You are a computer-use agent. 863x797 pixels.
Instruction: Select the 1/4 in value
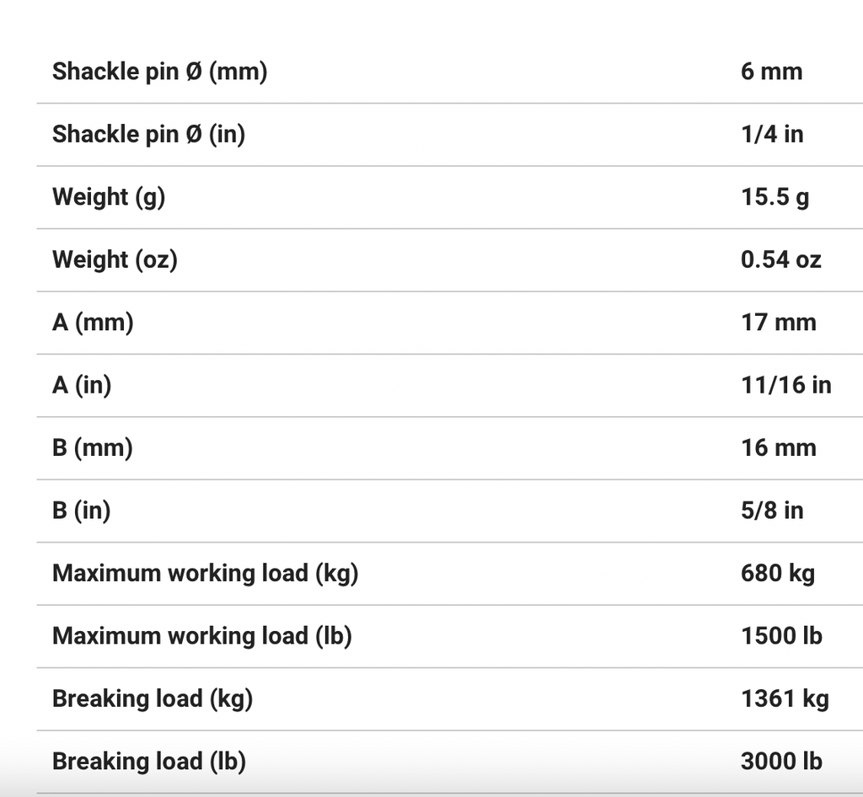coord(771,134)
